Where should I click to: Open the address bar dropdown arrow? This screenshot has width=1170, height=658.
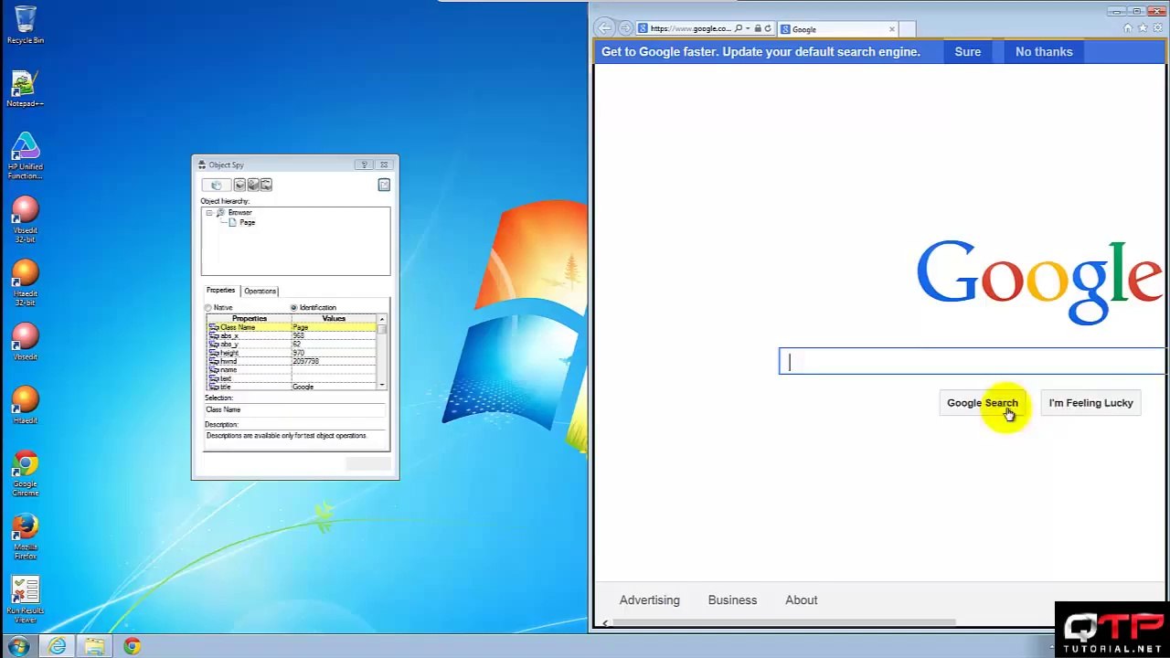pos(748,29)
